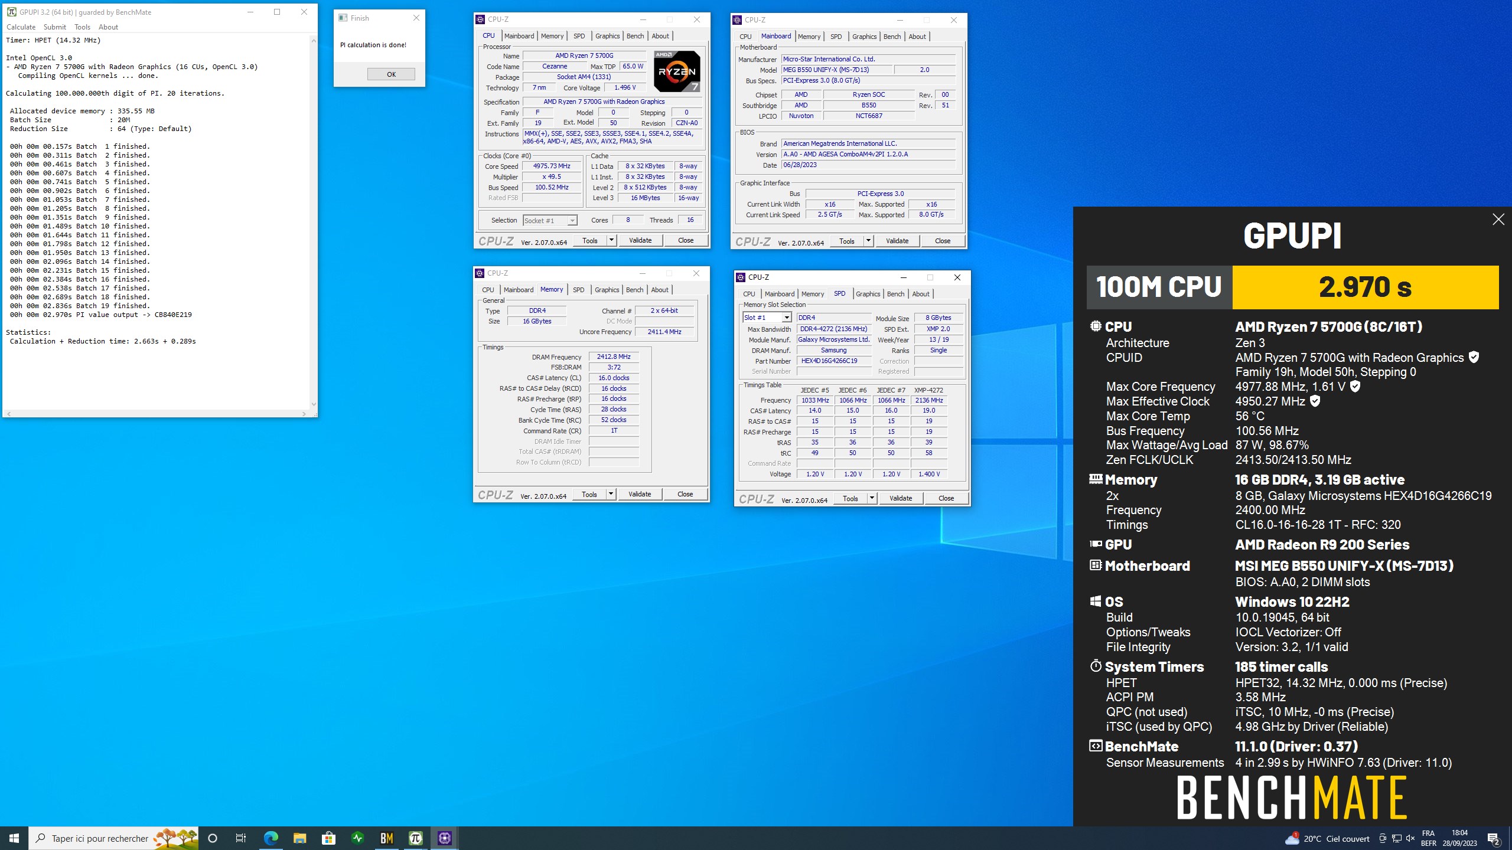Close the Finish dialog
Screen dimensions: 1512x850
coord(416,18)
